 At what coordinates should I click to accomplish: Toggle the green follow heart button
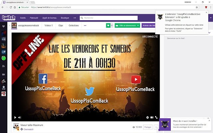coord(108,25)
